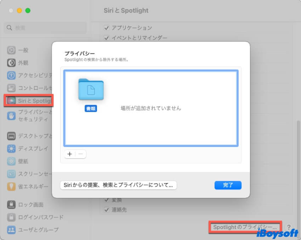Click the minus button to remove location
Viewport: 301px width, 240px height.
(80, 154)
